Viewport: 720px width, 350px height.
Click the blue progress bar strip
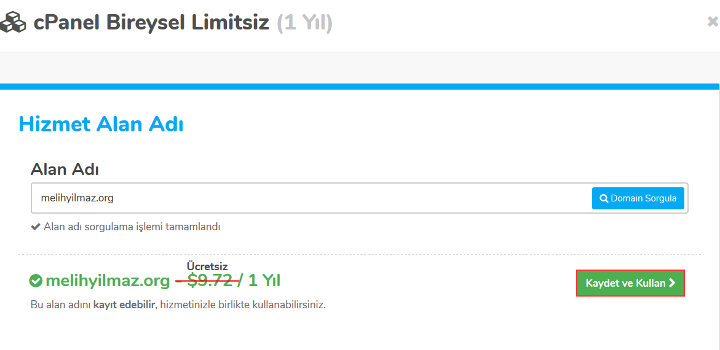tap(360, 87)
